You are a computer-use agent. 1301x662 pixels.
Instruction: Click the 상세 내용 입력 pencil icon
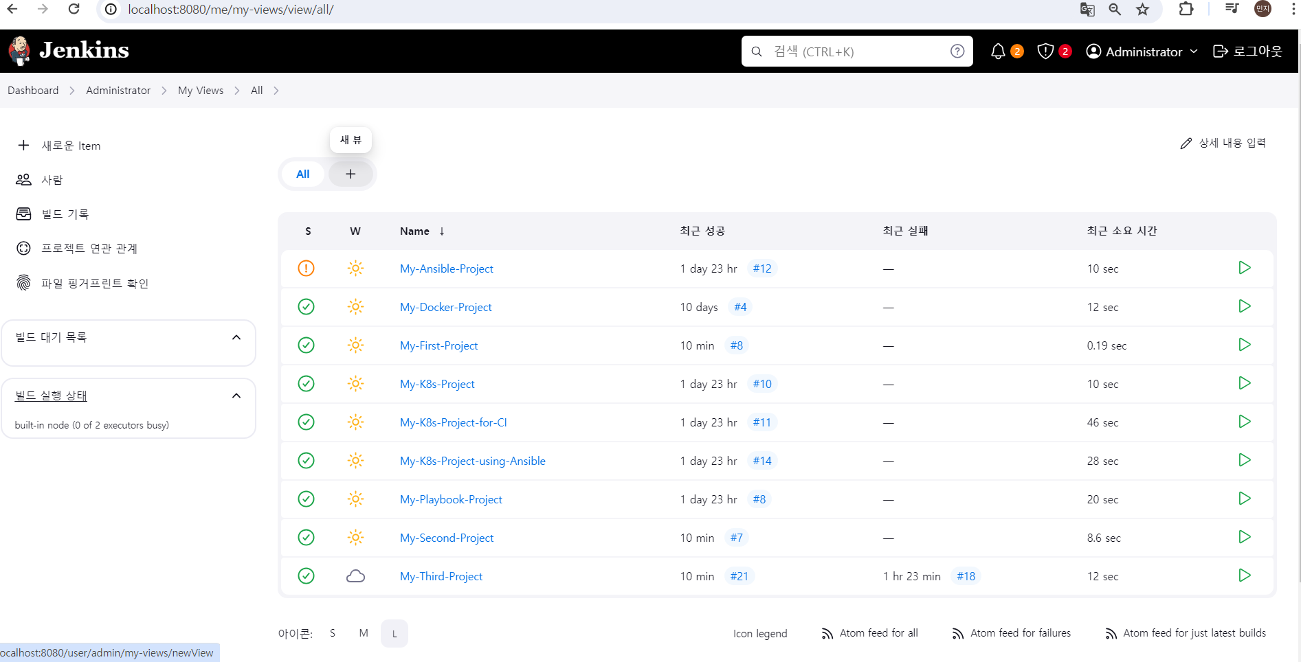pos(1186,142)
